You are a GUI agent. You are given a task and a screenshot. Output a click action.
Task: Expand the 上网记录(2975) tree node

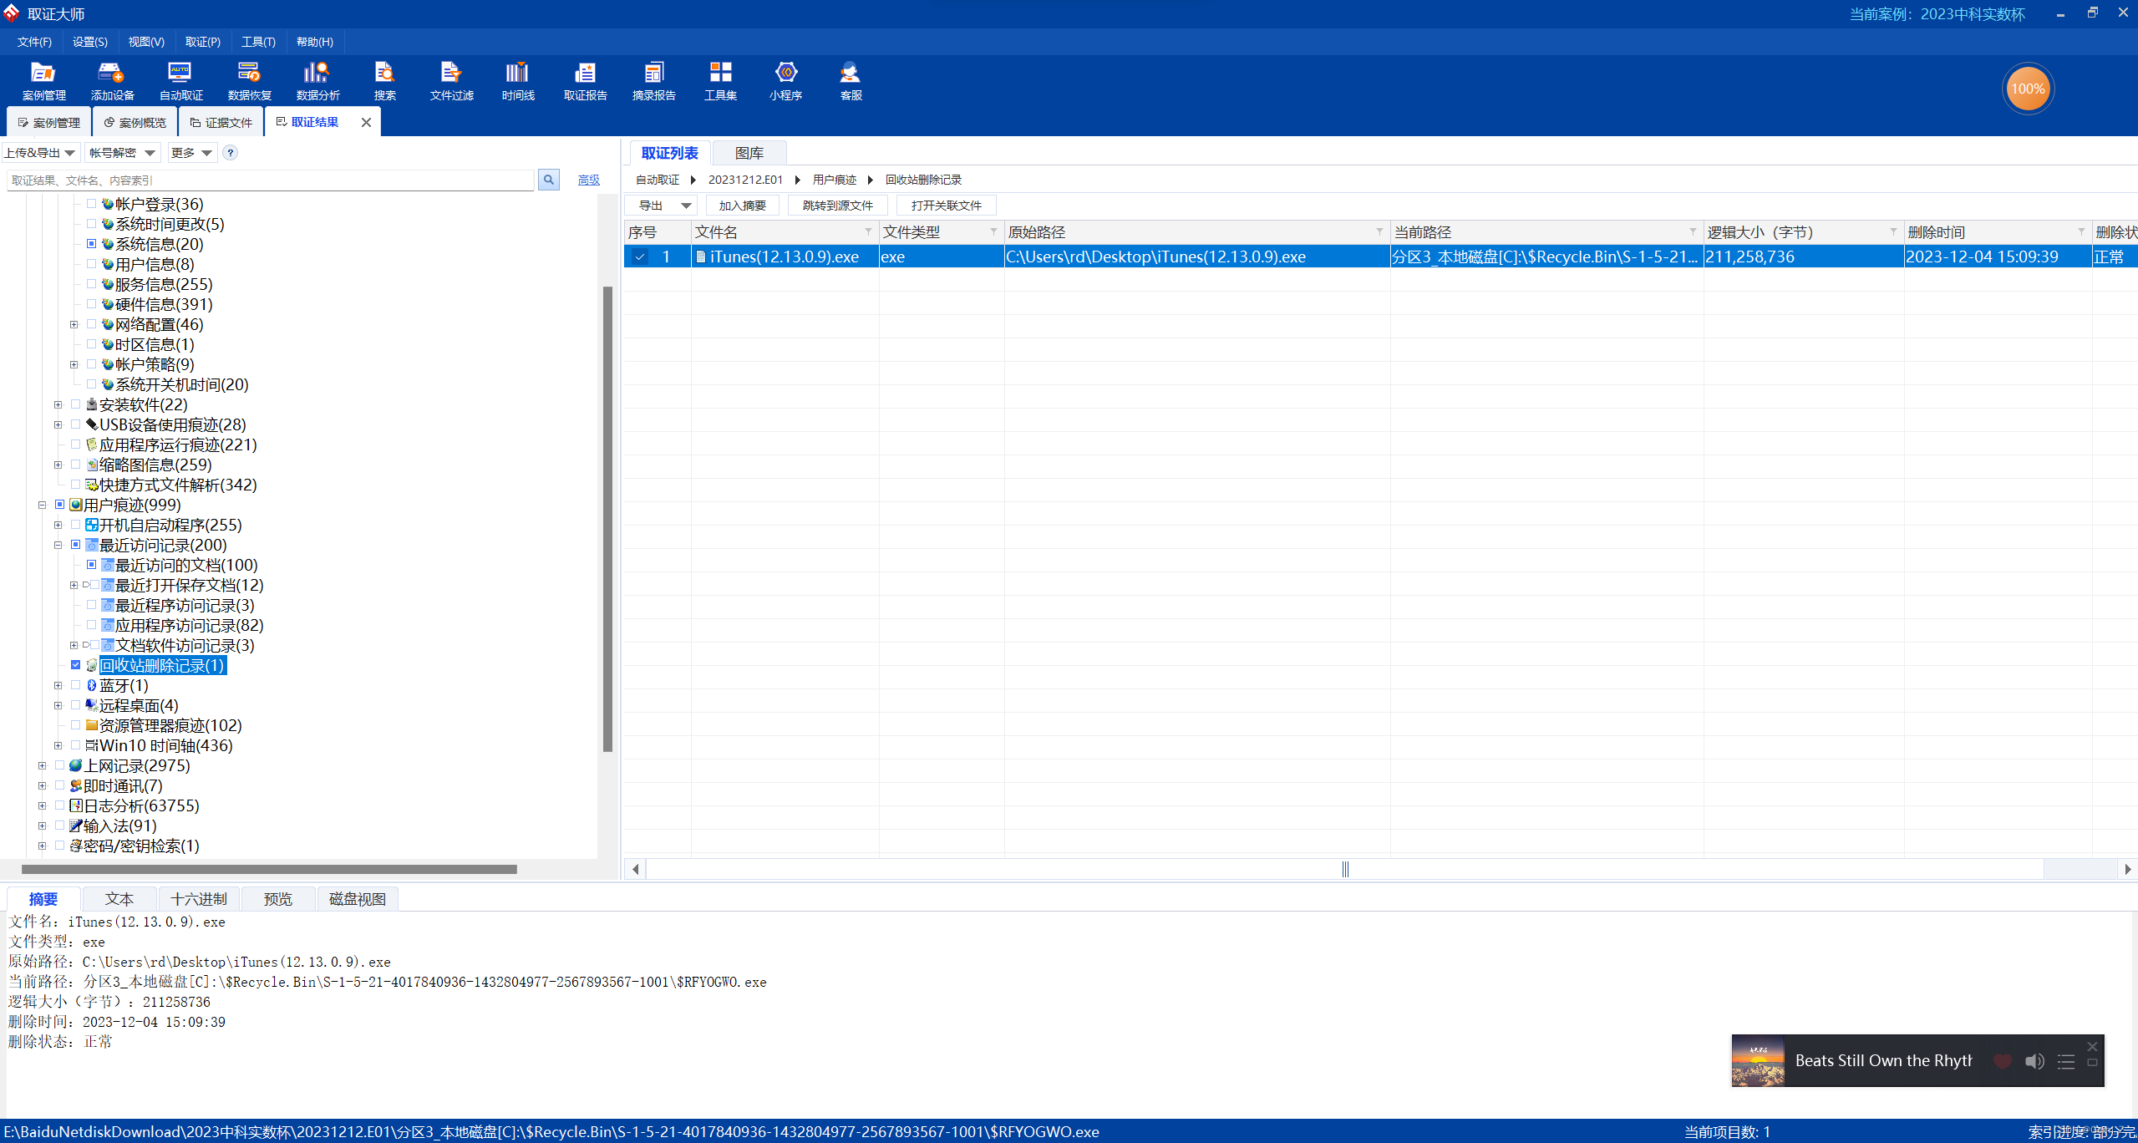coord(42,765)
